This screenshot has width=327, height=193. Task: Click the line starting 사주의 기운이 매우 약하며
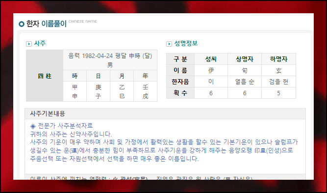tap(164, 142)
